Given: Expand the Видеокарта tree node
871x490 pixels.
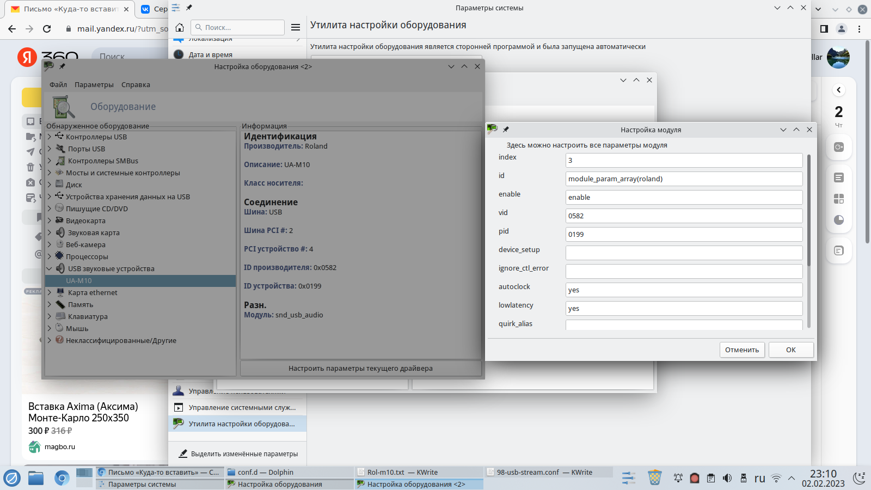Looking at the screenshot, I should 49,220.
